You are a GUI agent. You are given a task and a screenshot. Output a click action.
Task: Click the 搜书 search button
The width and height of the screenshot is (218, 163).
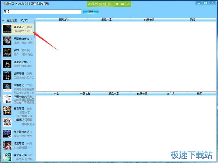coord(91,12)
